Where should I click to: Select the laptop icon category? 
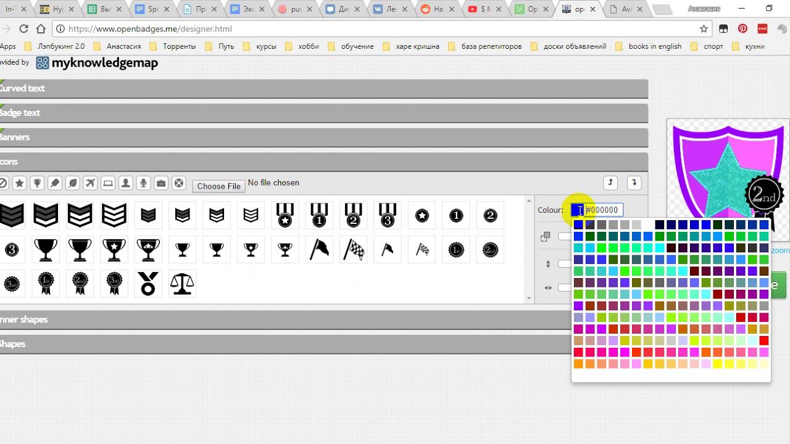pos(108,183)
